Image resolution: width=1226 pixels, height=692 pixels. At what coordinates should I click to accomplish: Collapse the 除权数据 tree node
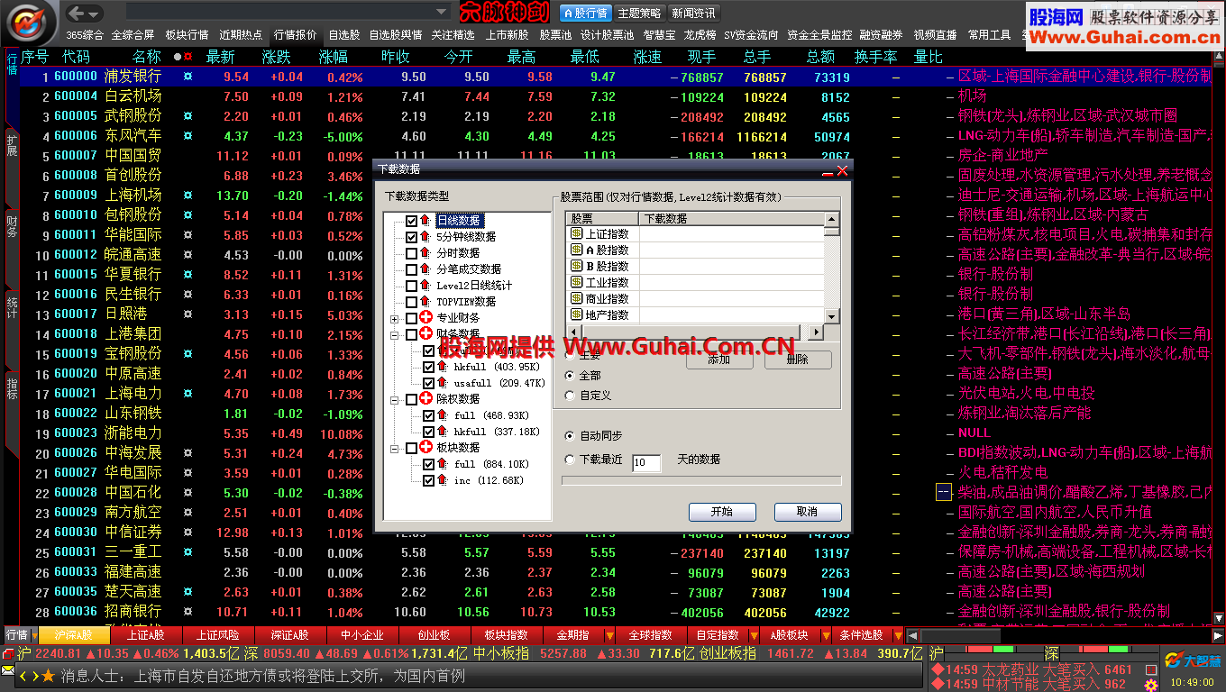395,399
